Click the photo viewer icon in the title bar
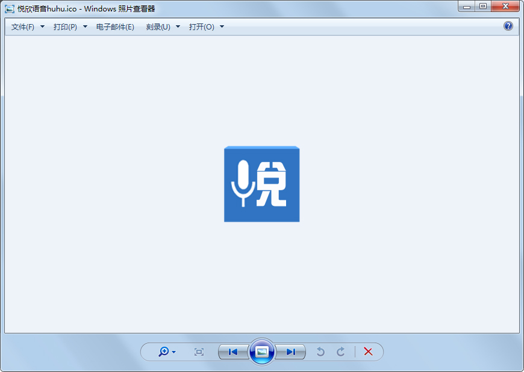 [10, 8]
